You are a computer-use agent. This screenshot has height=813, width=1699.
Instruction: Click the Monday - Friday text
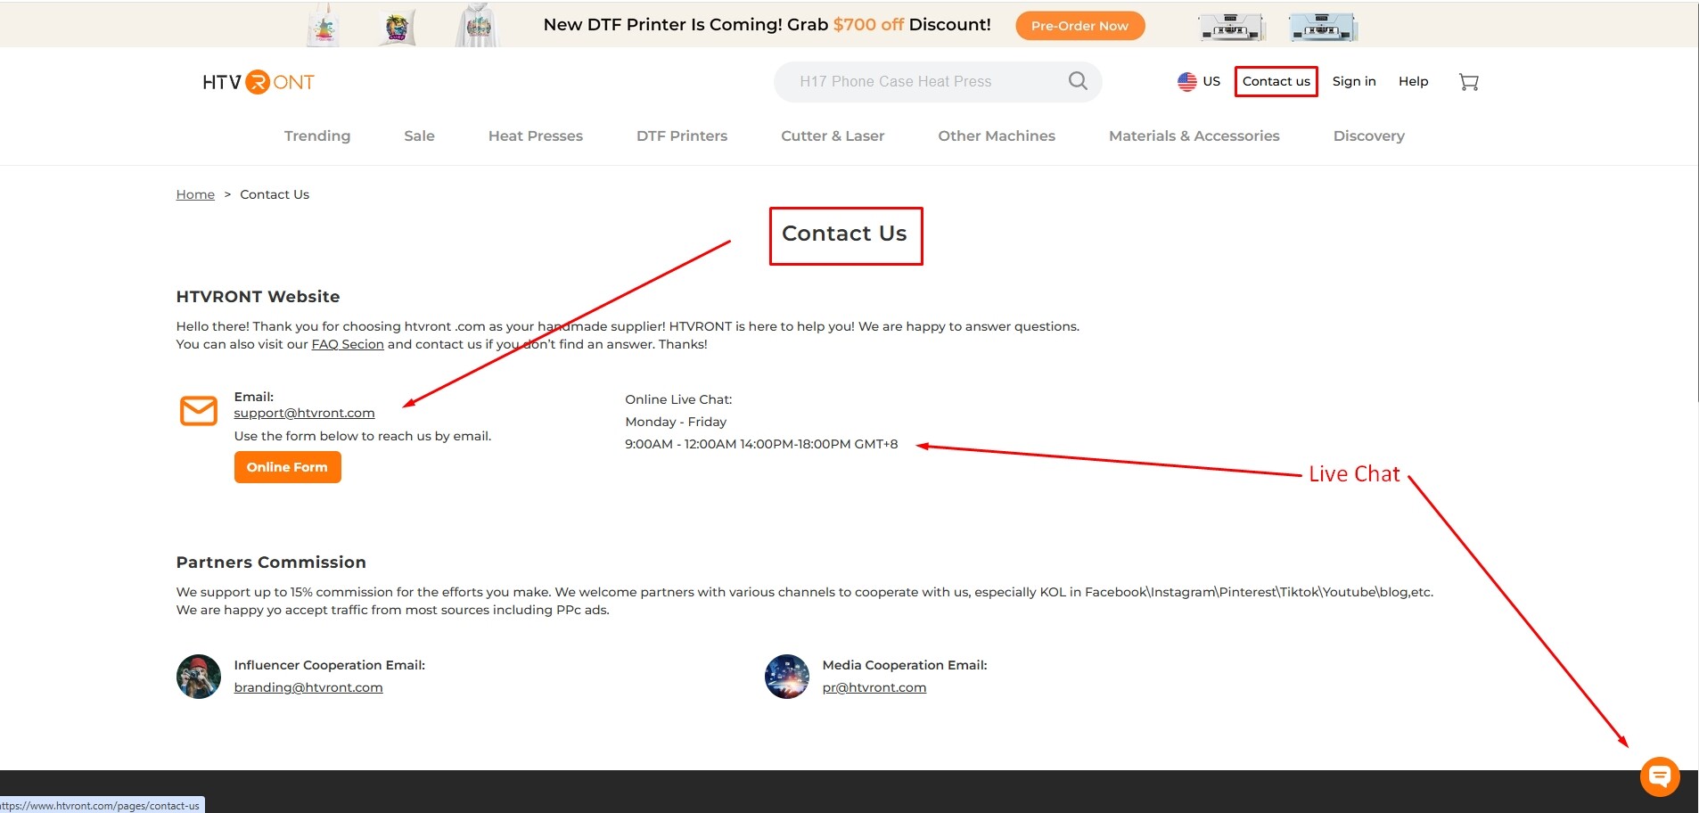coord(676,422)
